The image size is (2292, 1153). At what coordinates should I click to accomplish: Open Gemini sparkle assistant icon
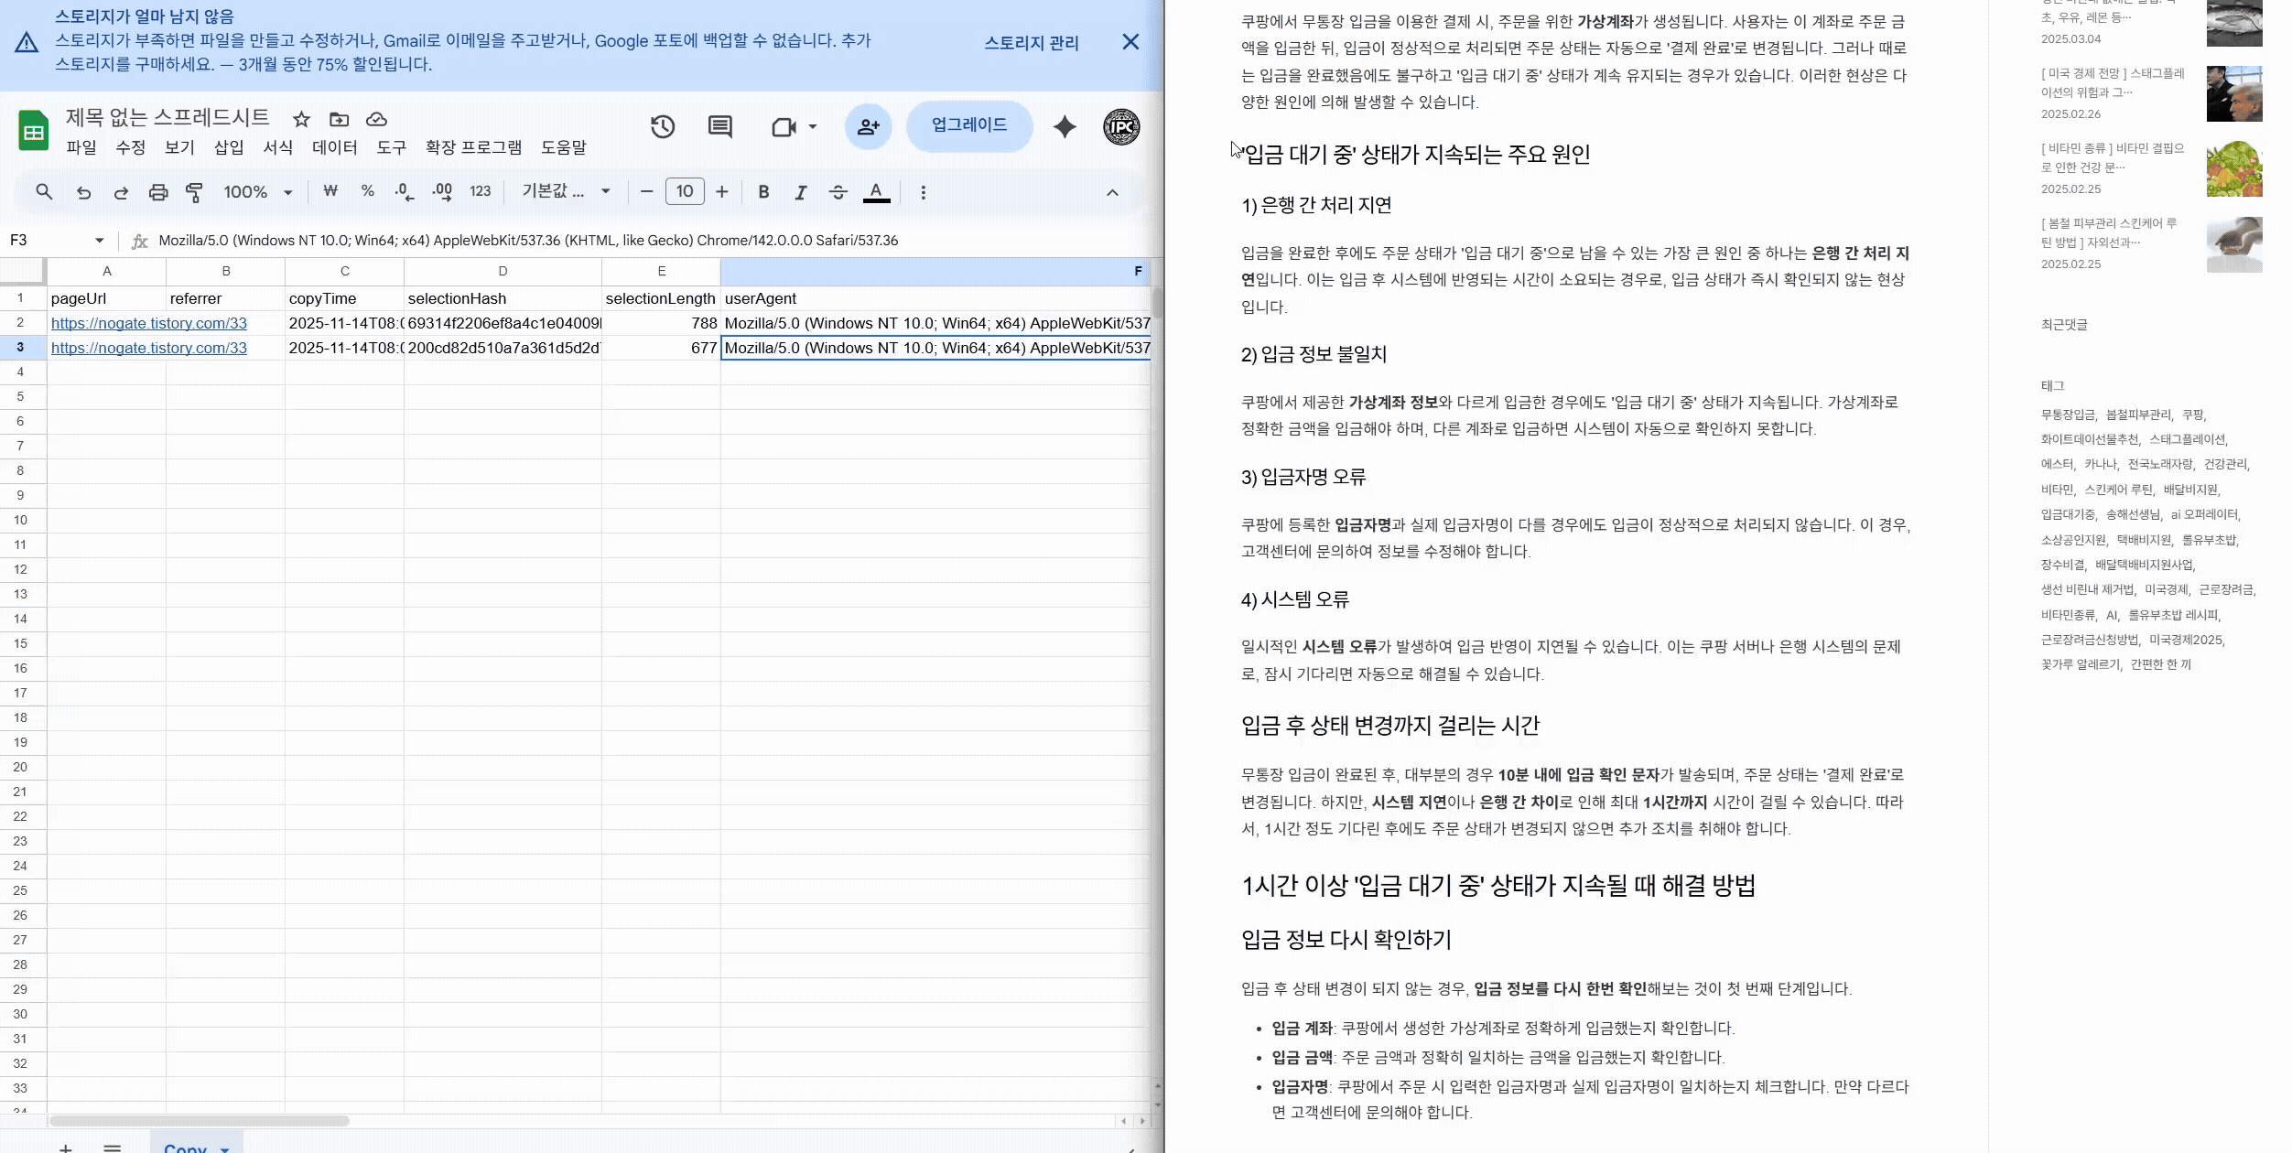click(x=1065, y=127)
